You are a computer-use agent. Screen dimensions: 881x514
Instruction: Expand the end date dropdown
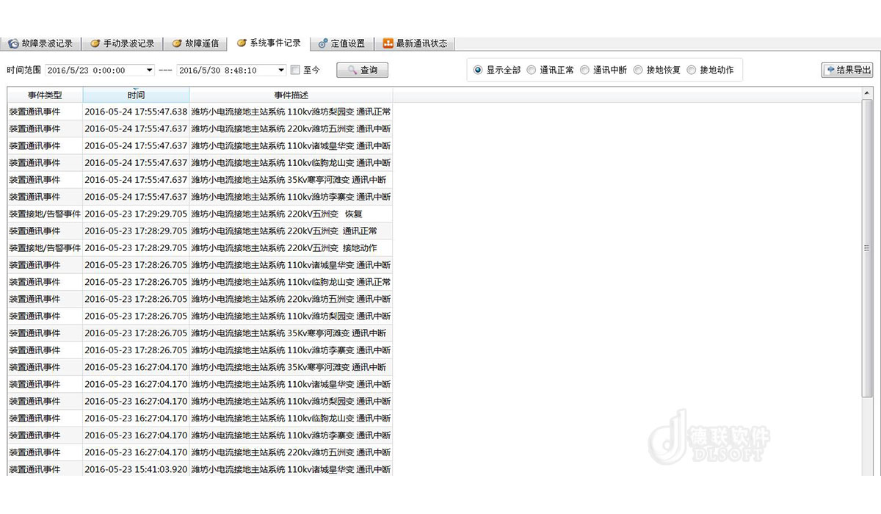tap(281, 70)
